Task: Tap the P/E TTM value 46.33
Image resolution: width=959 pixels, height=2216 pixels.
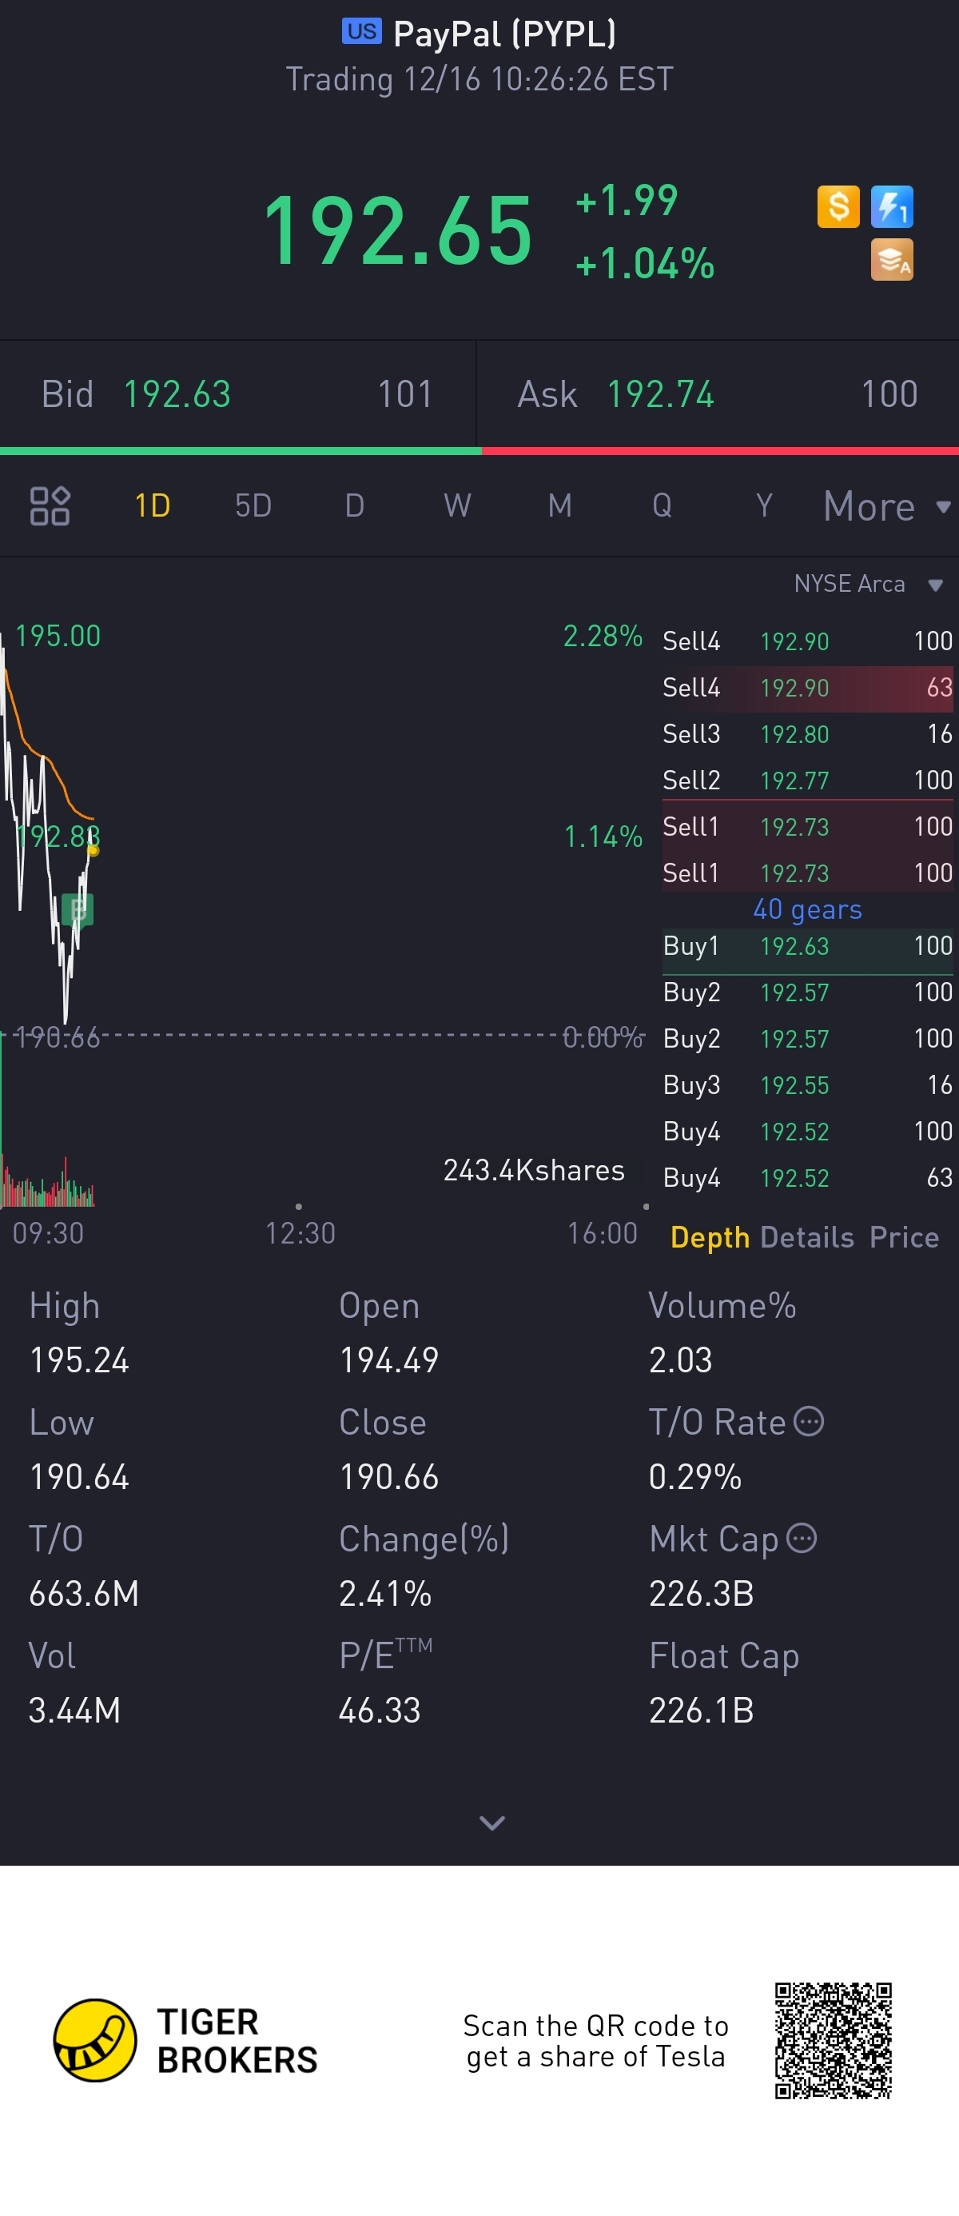Action: point(380,1710)
